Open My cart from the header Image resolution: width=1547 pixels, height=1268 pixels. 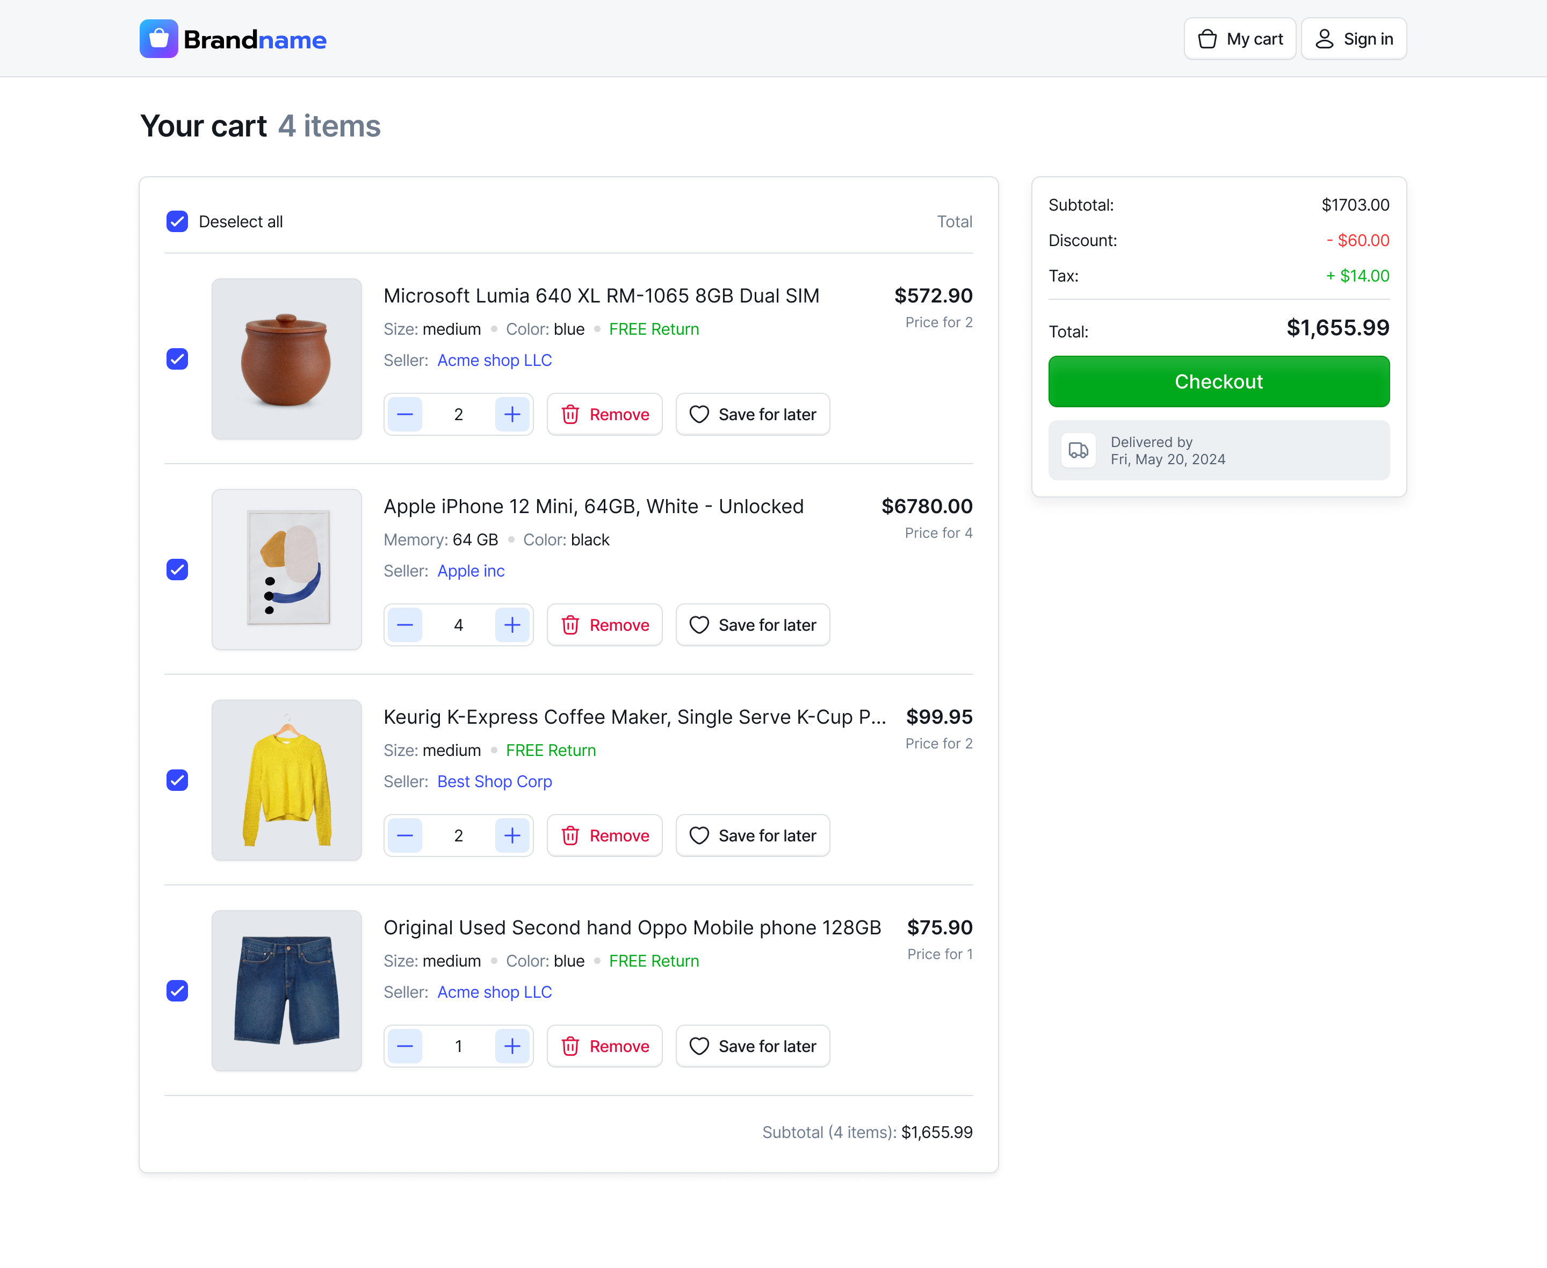[1240, 39]
